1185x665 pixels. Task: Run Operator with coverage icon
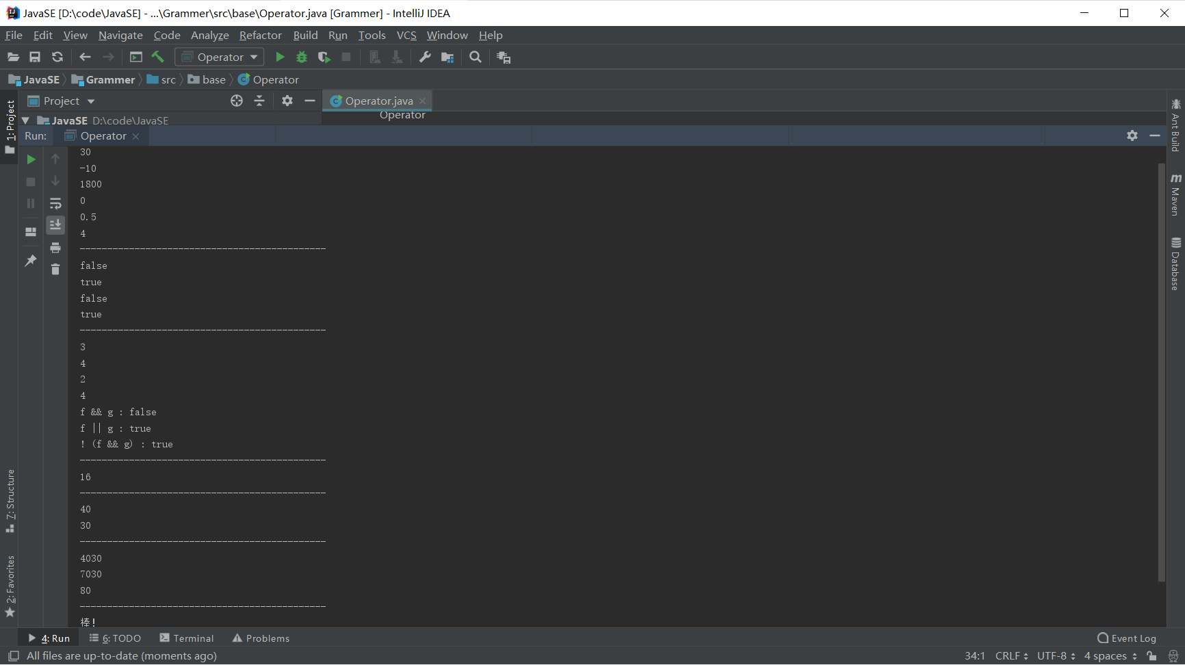click(x=324, y=57)
